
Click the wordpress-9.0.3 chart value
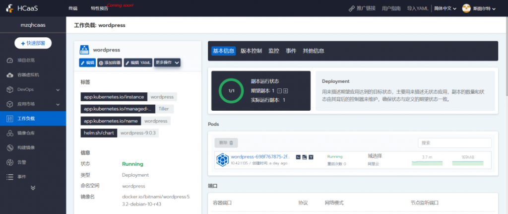(x=138, y=133)
